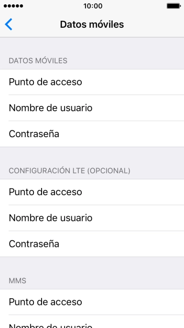This screenshot has width=184, height=328.
Task: Tap the MMS section header
Action: click(x=18, y=281)
